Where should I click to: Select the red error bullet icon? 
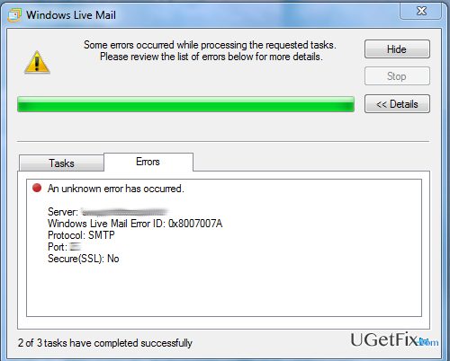(37, 188)
